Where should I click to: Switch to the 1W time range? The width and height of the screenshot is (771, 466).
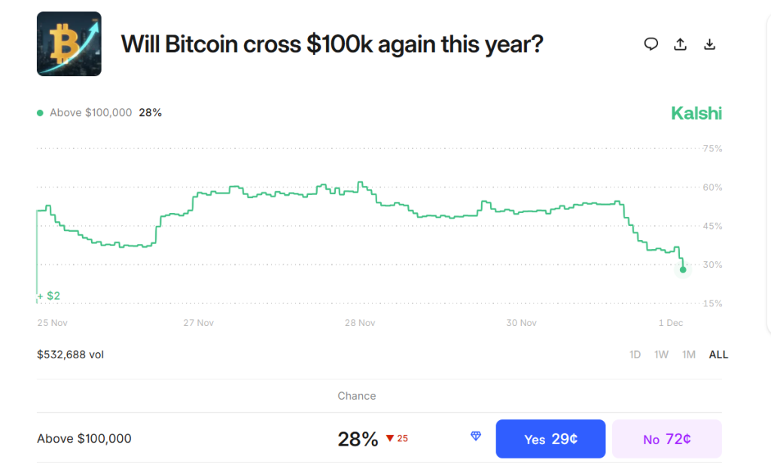point(661,354)
